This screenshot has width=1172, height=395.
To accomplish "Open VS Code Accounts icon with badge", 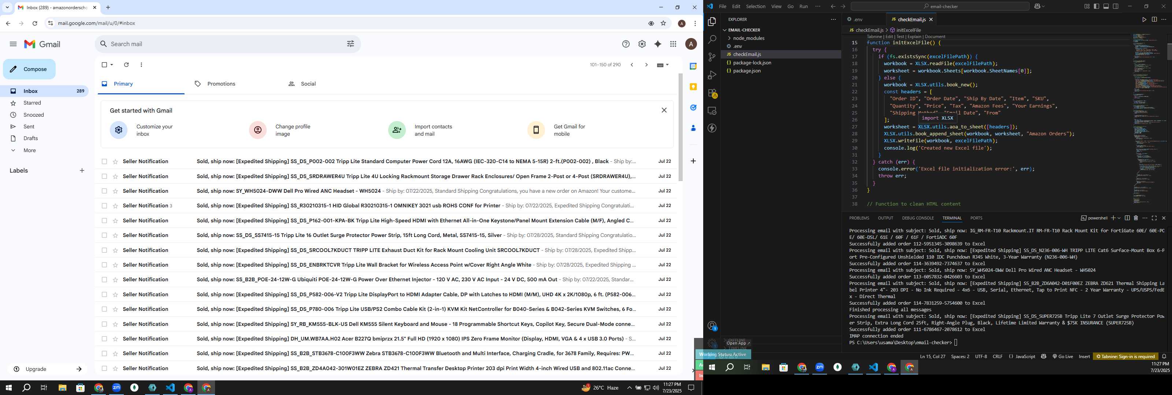I will coord(712,326).
